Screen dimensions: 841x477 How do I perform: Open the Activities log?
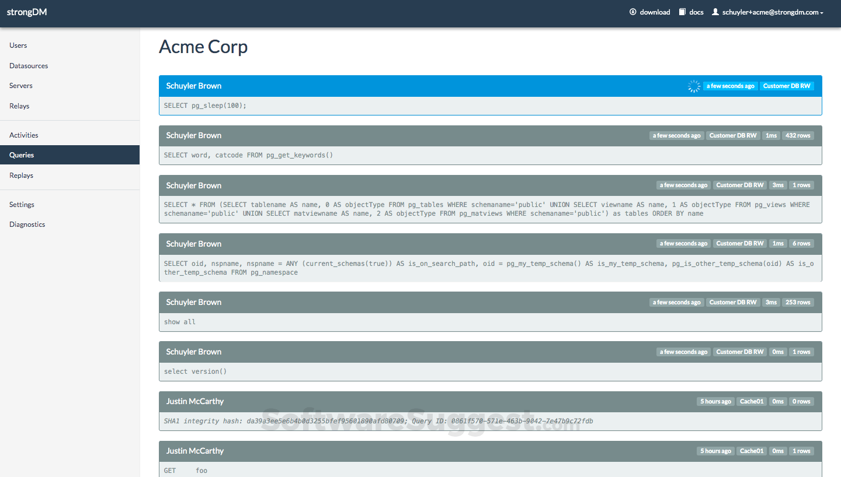(23, 135)
